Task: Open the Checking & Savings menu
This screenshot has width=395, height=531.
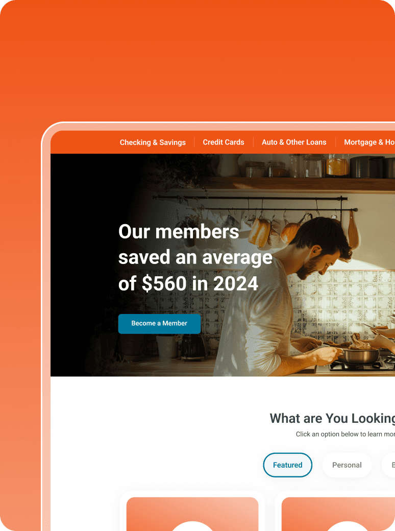Action: point(153,142)
